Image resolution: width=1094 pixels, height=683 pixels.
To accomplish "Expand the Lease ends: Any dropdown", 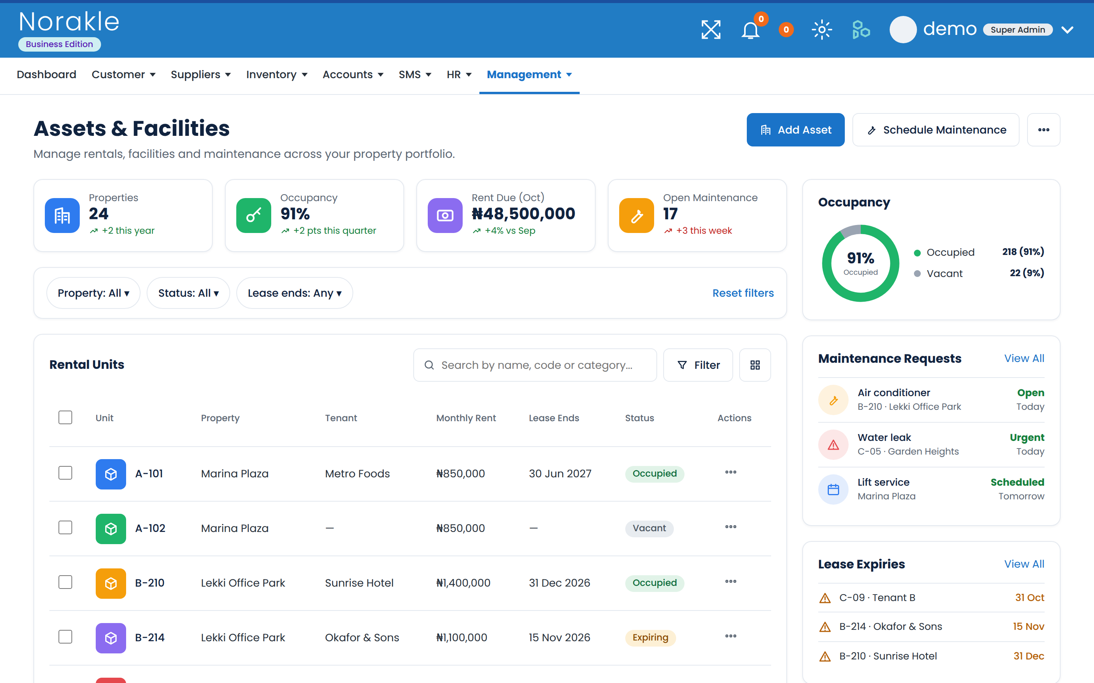I will click(x=295, y=293).
